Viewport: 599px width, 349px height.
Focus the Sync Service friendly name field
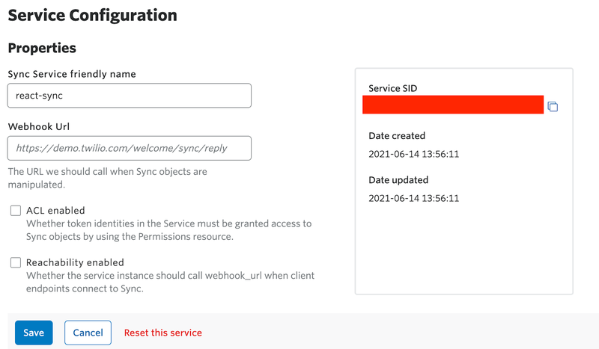click(x=129, y=96)
